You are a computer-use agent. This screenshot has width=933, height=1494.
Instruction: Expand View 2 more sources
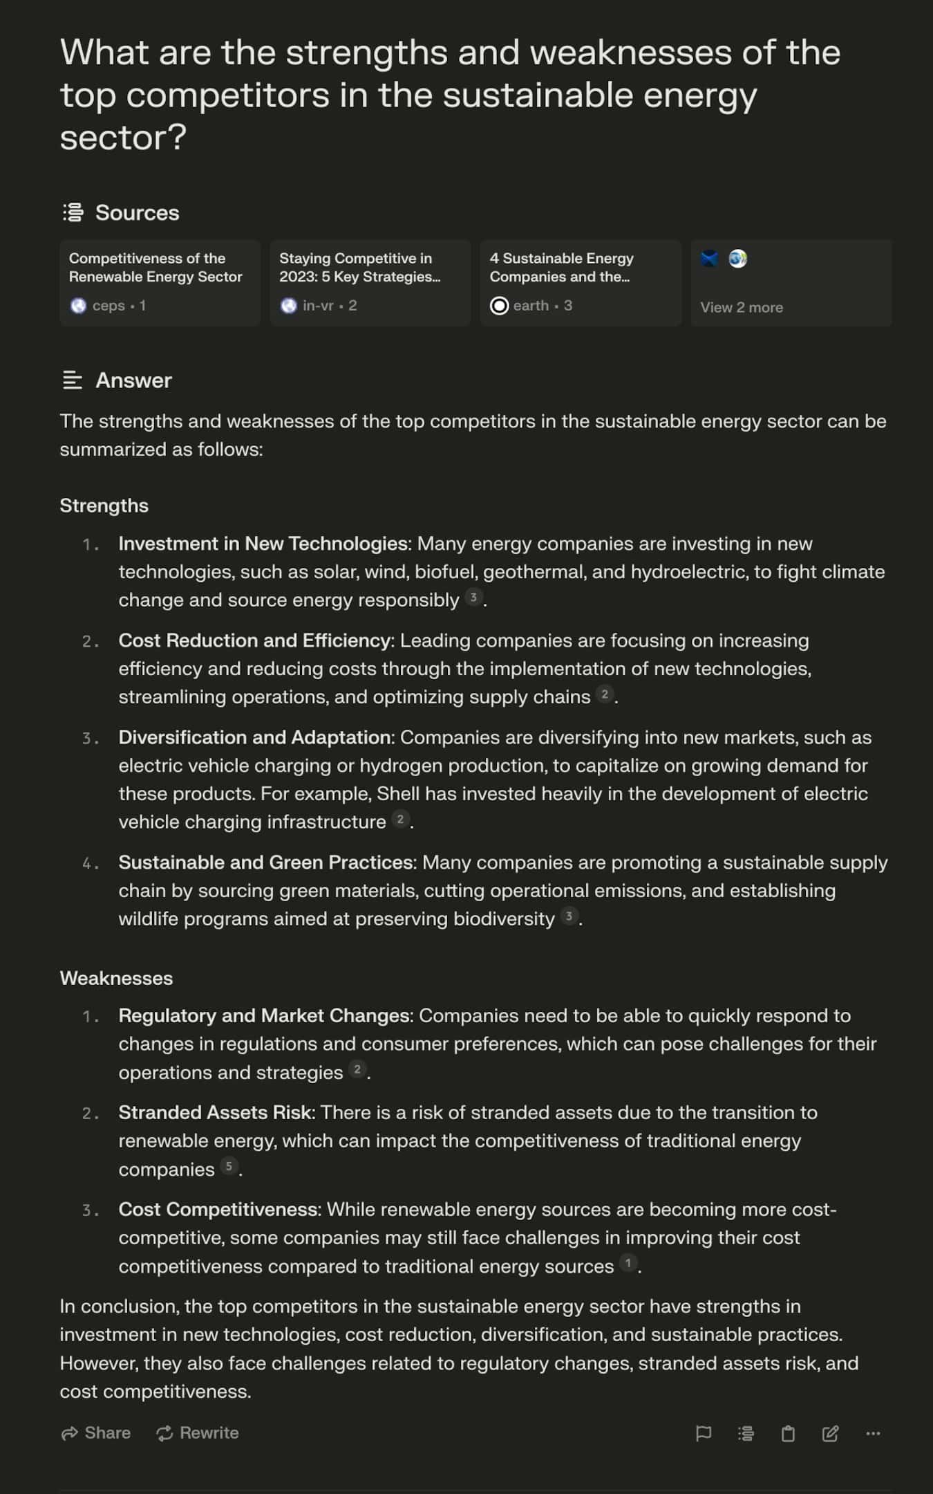point(791,283)
